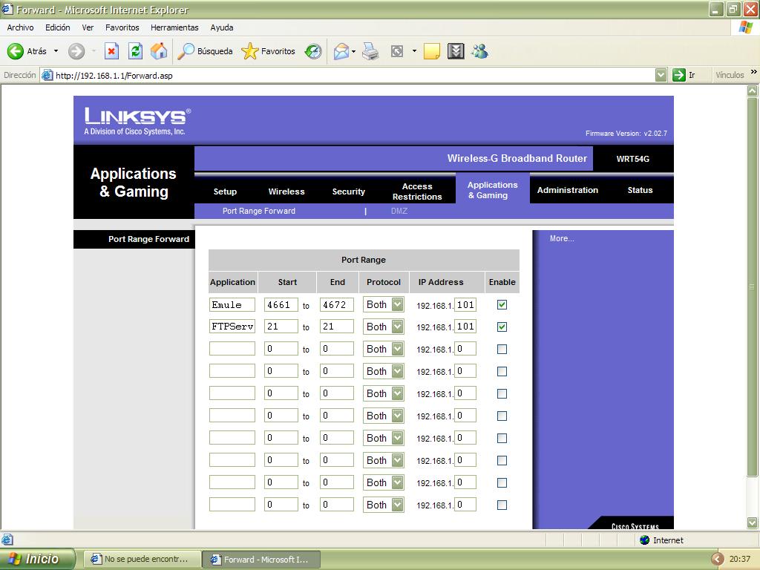Screen dimensions: 760x570
Task: Open the Messenger people icon
Action: (480, 51)
